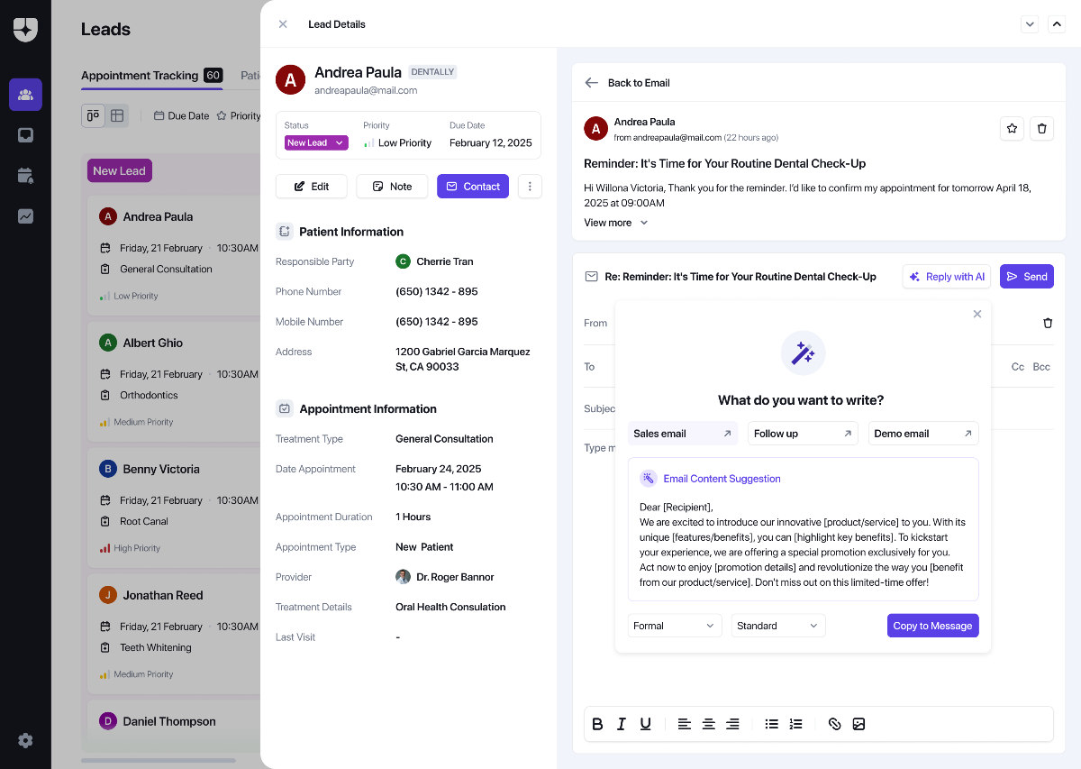
Task: Apply italic formatting to message text
Action: point(622,724)
